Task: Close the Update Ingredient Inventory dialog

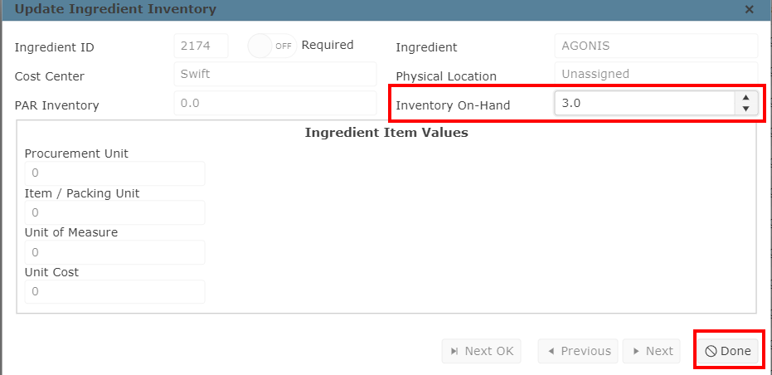Action: pyautogui.click(x=749, y=9)
